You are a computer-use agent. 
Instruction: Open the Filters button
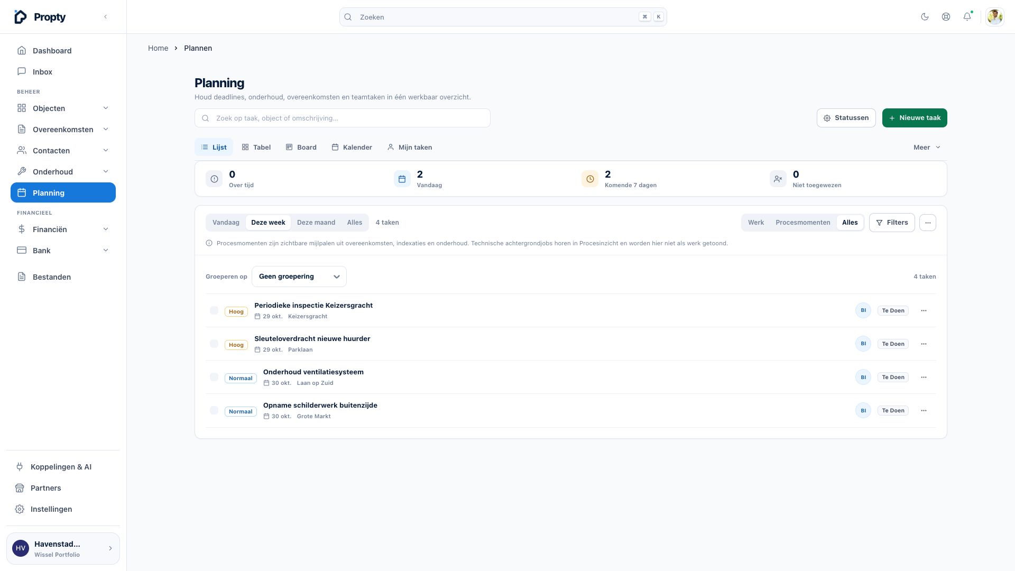coord(892,223)
